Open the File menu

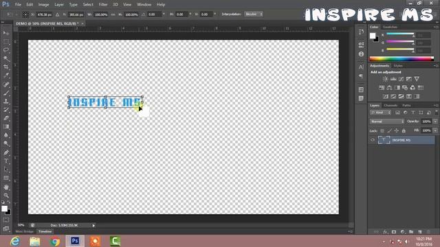(18, 5)
